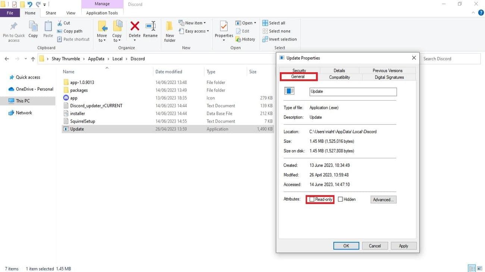Create a folder with New folder icon
This screenshot has height=272, width=485.
(170, 27)
